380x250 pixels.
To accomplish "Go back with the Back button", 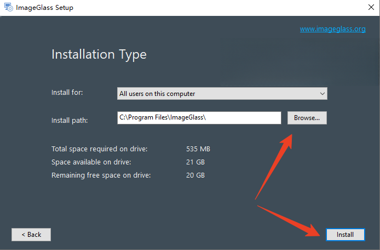I will 31,235.
